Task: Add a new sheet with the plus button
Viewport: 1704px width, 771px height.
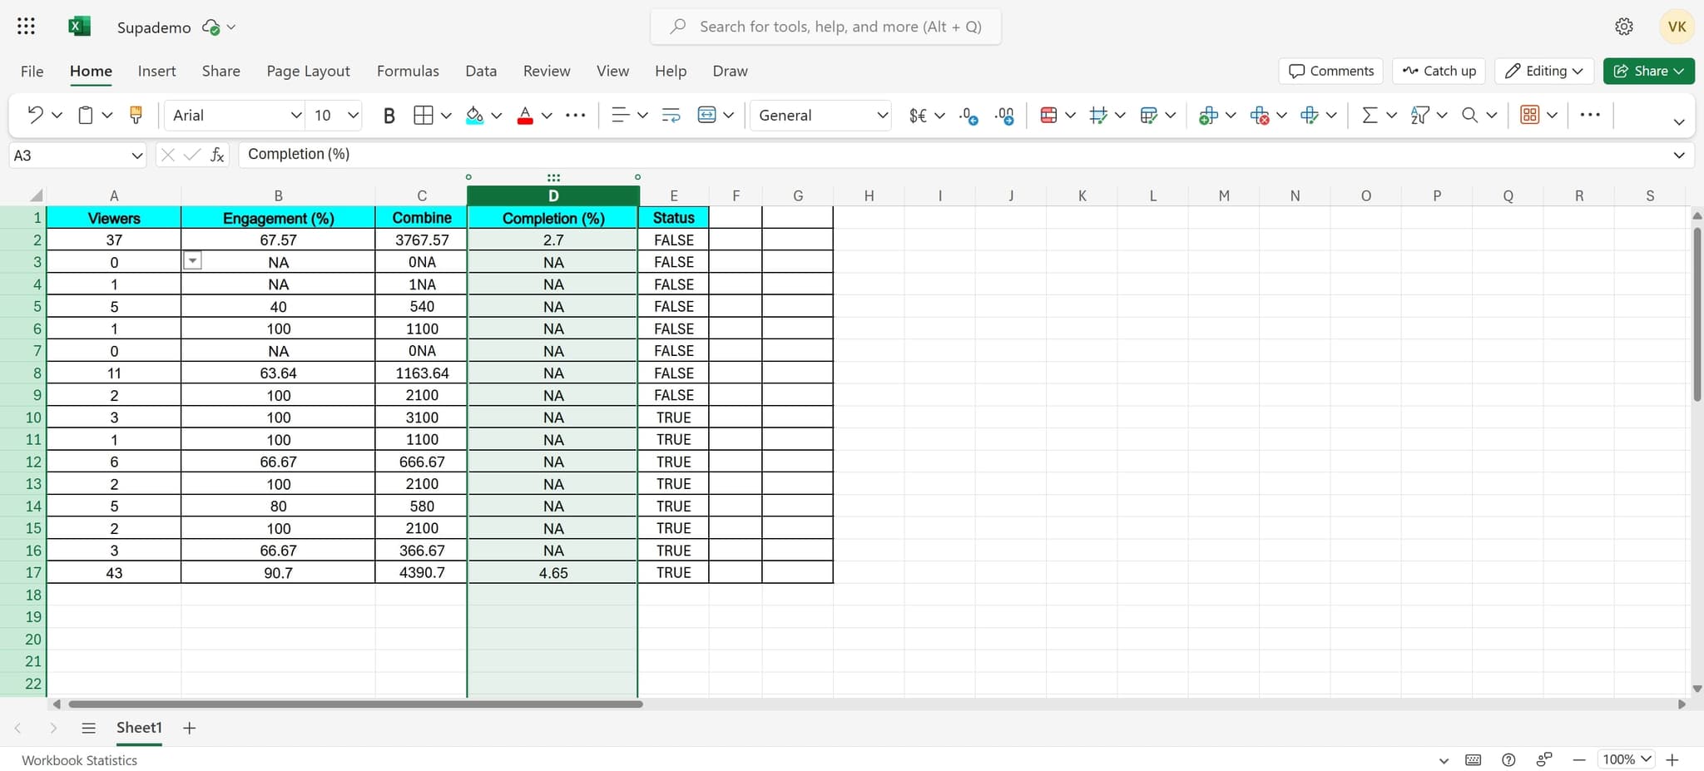Action: coord(189,727)
